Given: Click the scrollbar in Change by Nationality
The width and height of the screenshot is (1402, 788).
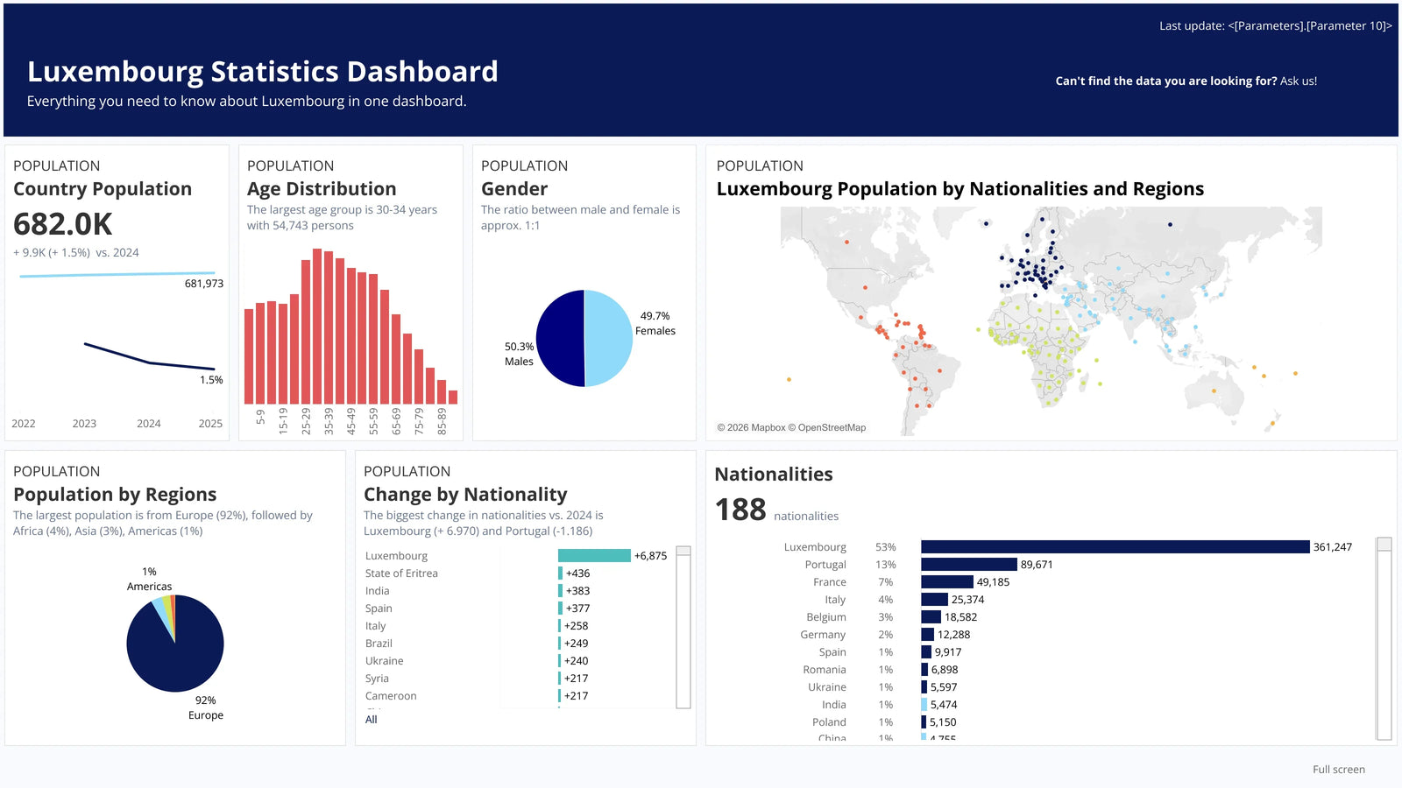Looking at the screenshot, I should tap(683, 627).
